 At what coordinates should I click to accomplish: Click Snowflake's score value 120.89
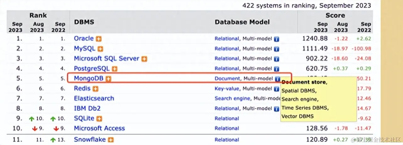coord(317,140)
